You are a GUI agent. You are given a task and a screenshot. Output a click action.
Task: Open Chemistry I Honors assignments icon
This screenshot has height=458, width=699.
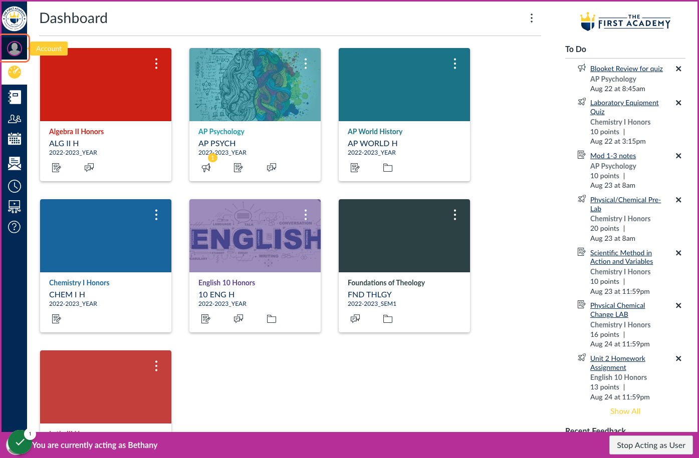click(57, 319)
